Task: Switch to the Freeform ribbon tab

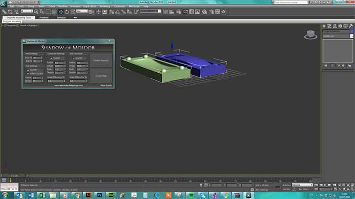Action: (44, 18)
